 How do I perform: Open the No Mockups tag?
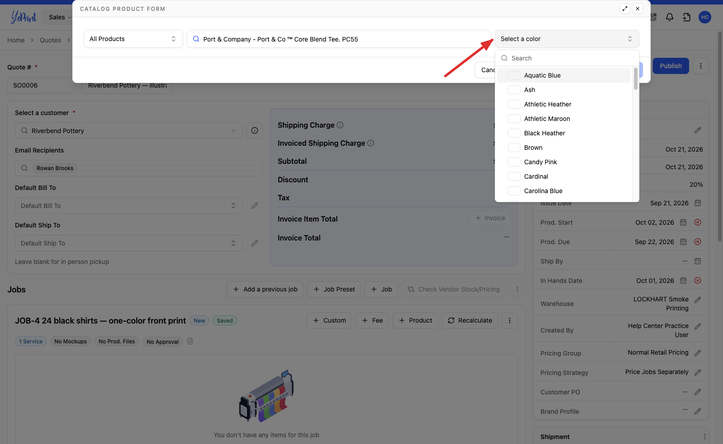point(70,342)
